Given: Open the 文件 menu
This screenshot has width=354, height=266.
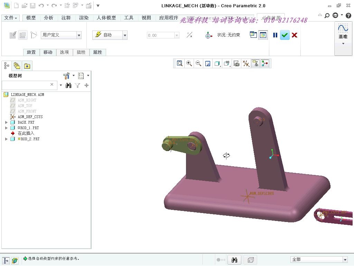Looking at the screenshot, I should [x=10, y=17].
